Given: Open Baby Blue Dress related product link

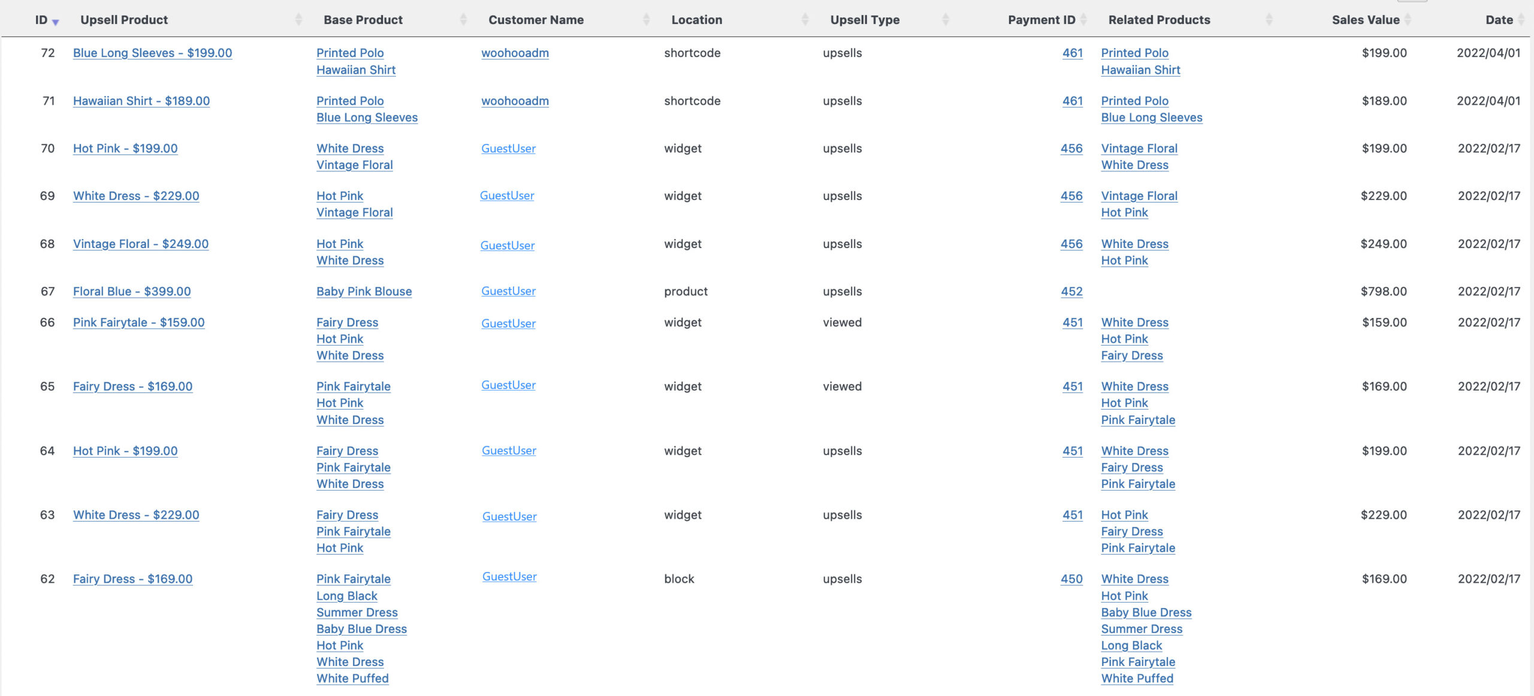Looking at the screenshot, I should [1146, 612].
